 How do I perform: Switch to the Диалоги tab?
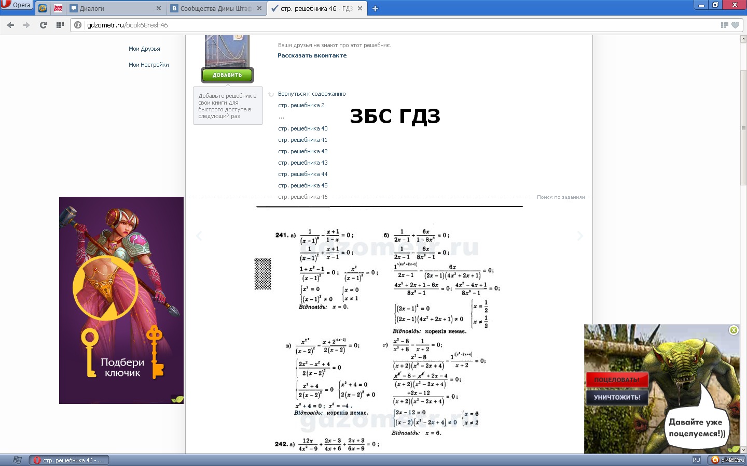click(114, 8)
